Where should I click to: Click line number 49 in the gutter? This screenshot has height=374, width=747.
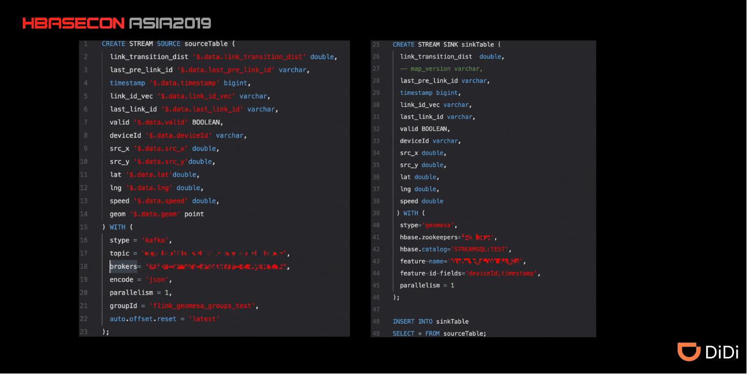(x=376, y=334)
